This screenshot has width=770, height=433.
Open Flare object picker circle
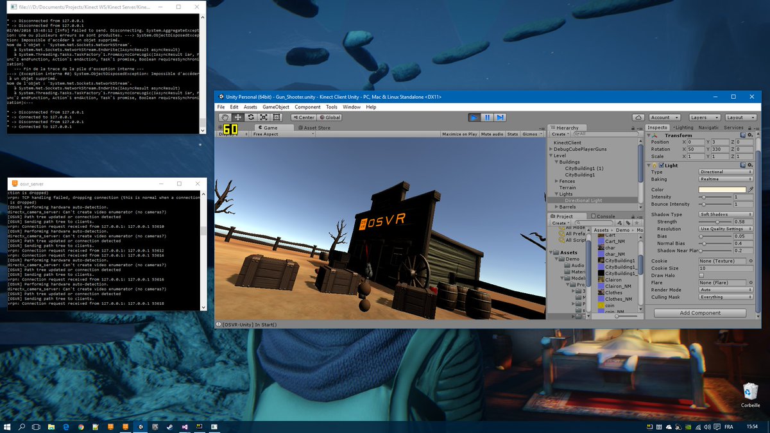coord(750,283)
